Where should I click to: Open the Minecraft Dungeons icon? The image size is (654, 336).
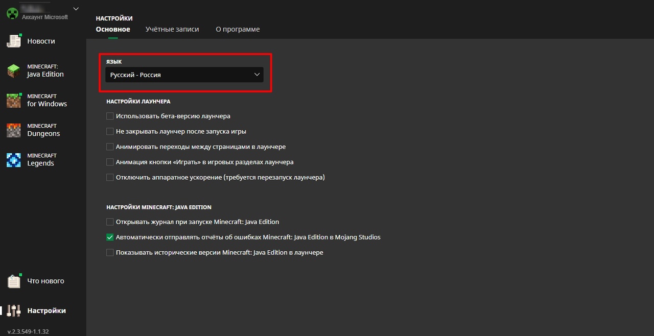(x=13, y=130)
